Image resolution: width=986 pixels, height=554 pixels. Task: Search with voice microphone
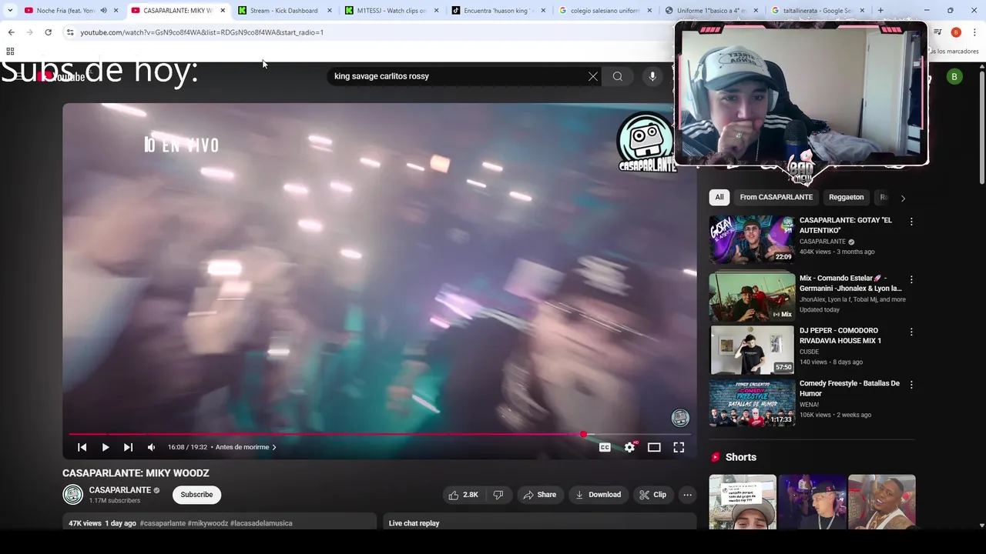pyautogui.click(x=652, y=76)
